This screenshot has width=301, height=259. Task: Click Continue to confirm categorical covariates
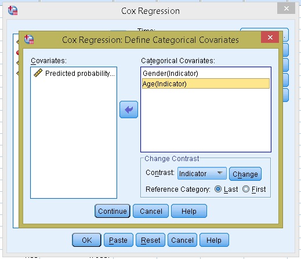click(113, 211)
